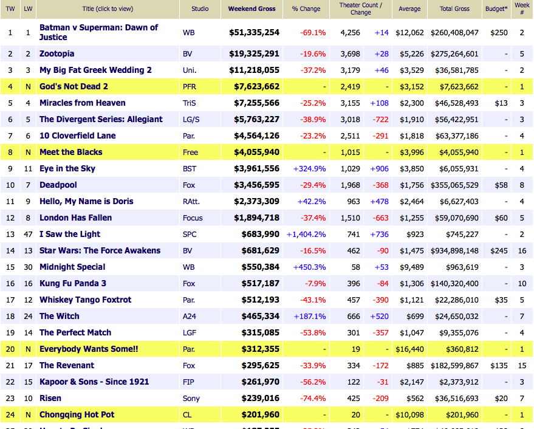Open Whiskey Tango Foxtrot link
534x429 pixels.
click(x=85, y=300)
